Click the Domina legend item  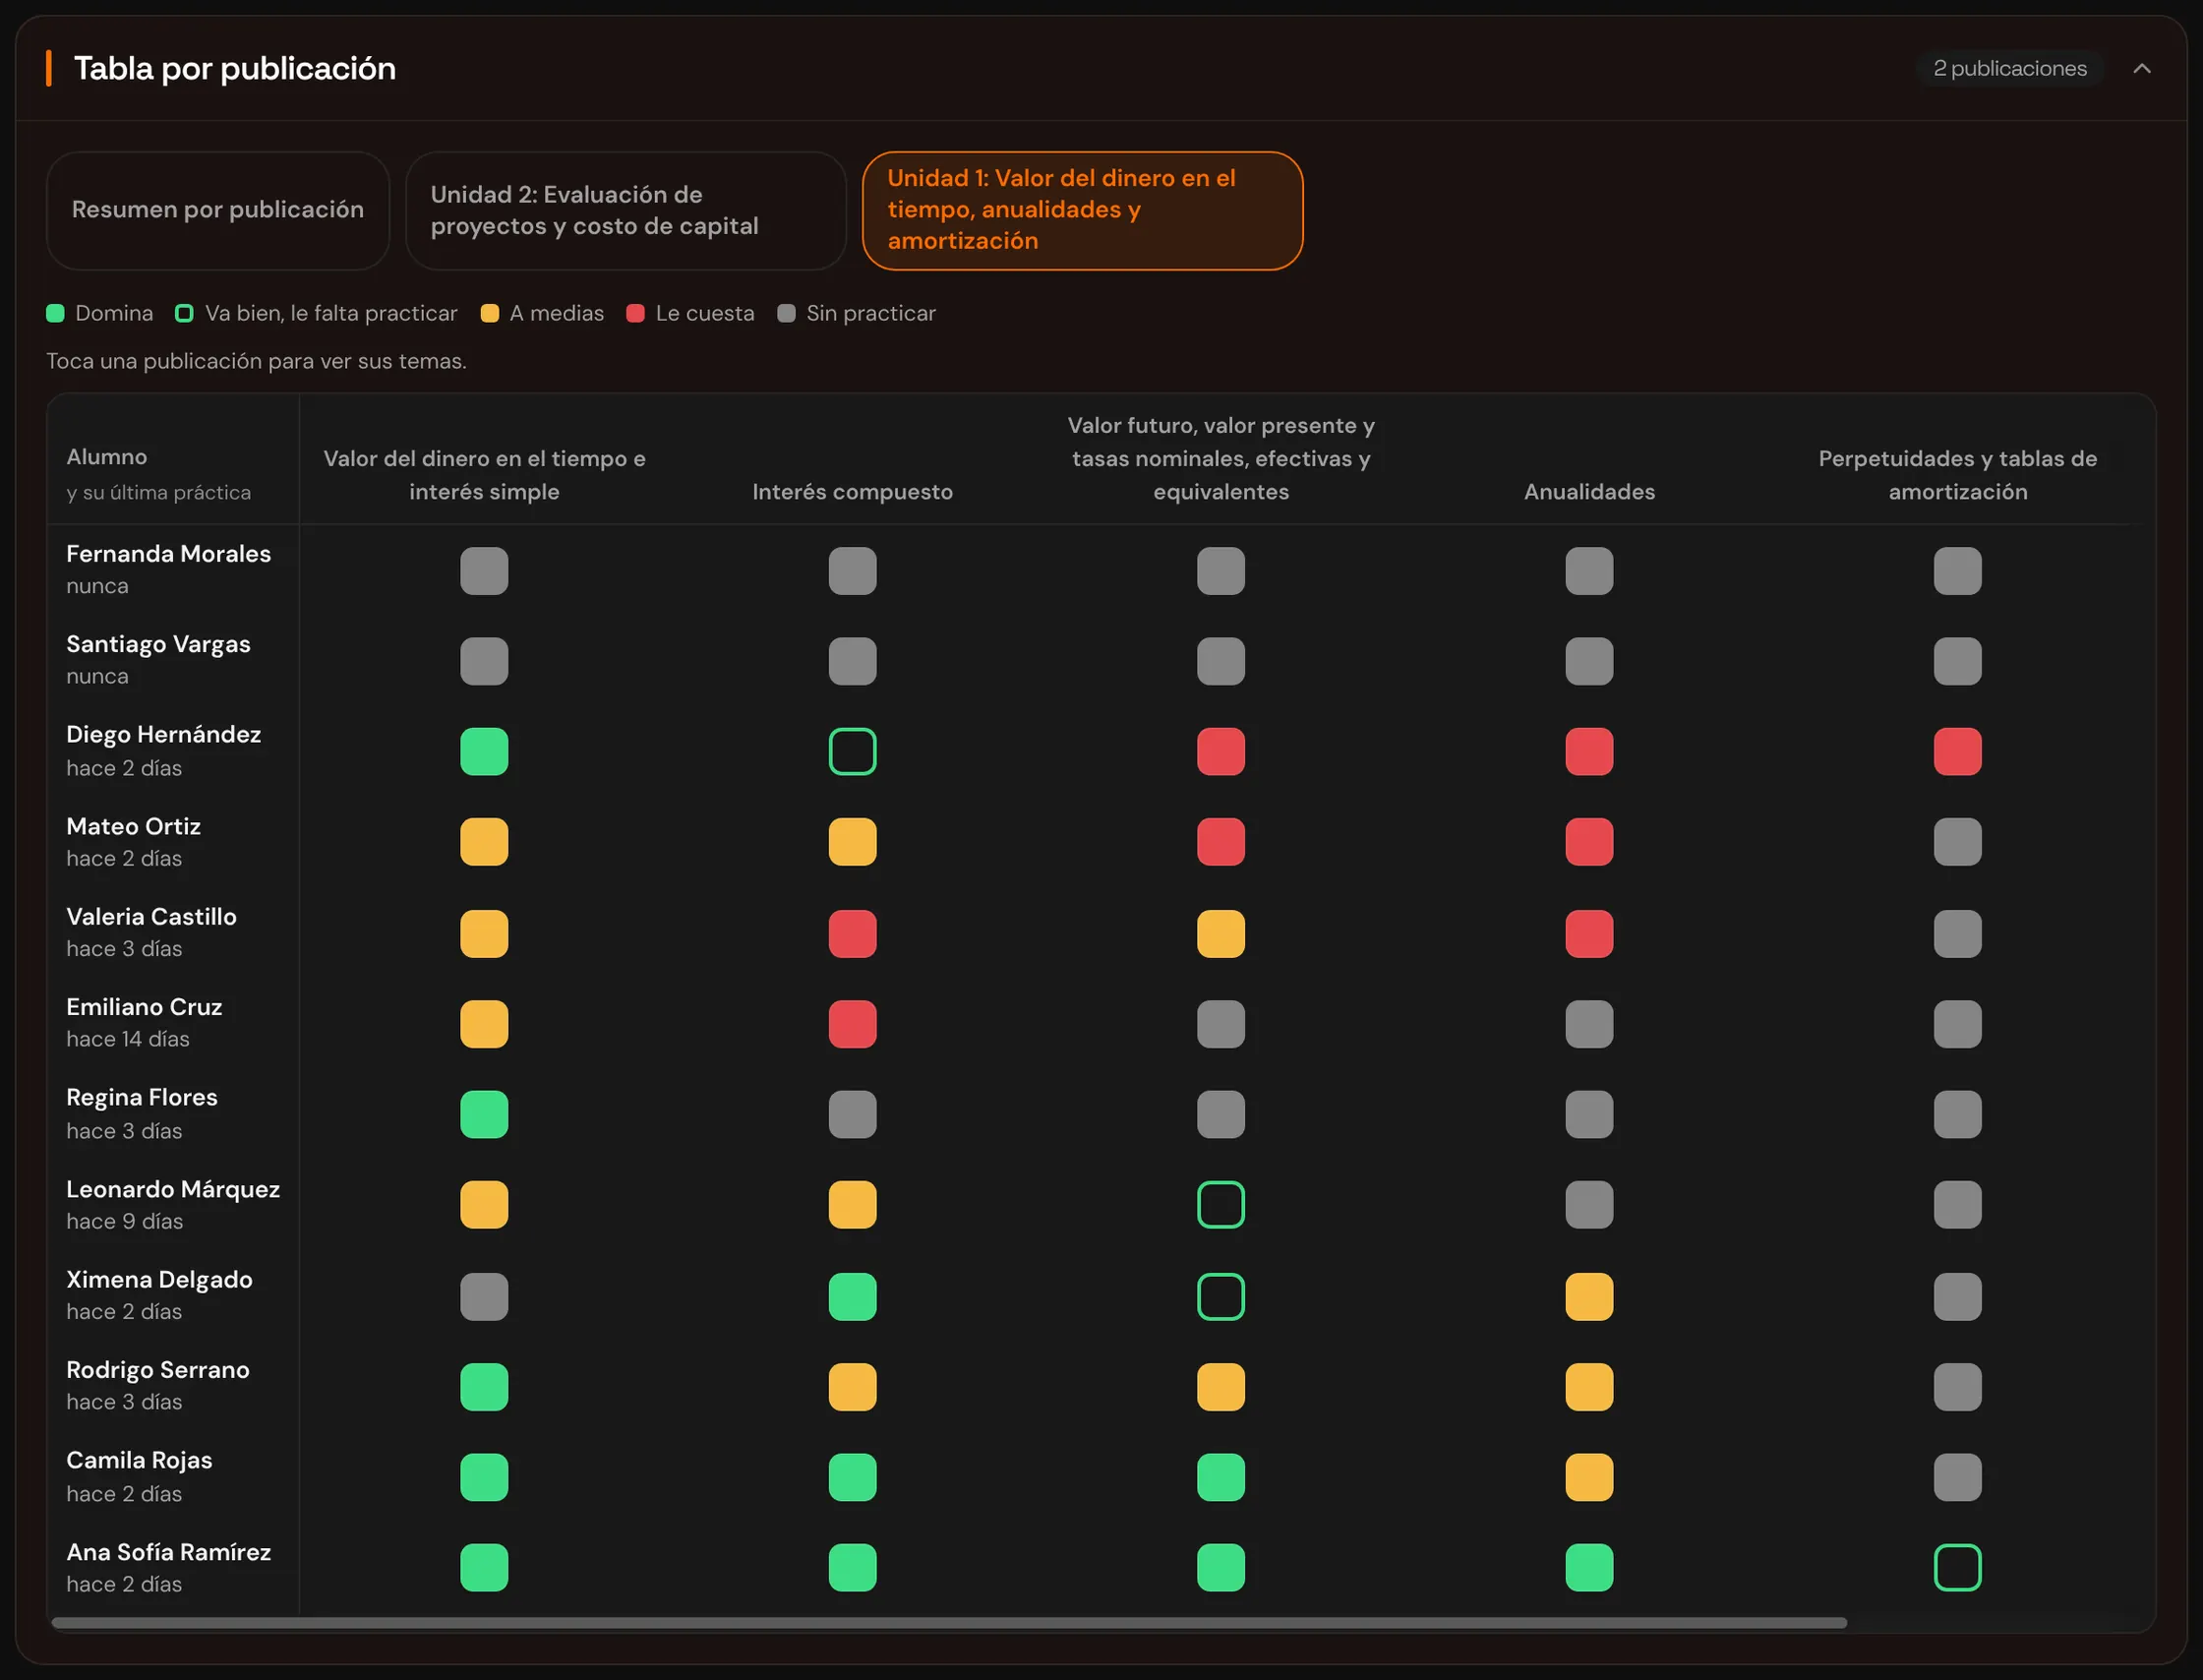100,313
